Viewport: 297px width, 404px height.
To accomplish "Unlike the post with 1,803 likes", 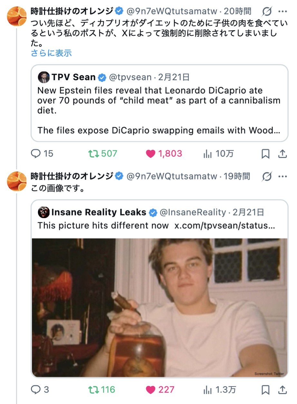I will coord(150,154).
